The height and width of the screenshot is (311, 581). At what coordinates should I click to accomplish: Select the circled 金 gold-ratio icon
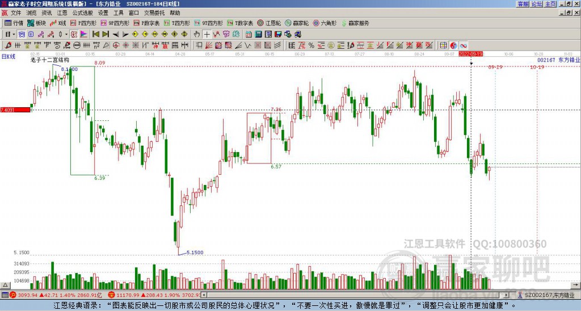(331, 45)
